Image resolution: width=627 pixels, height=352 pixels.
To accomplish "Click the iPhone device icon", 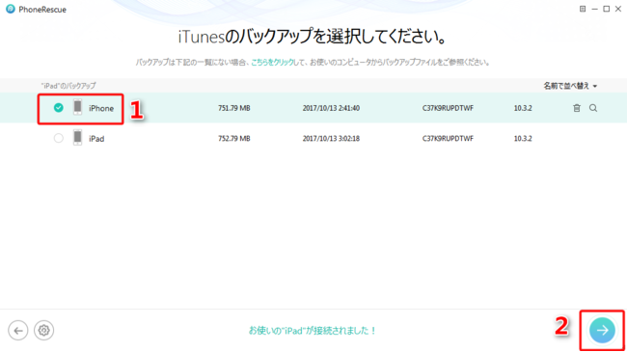I will (x=77, y=108).
